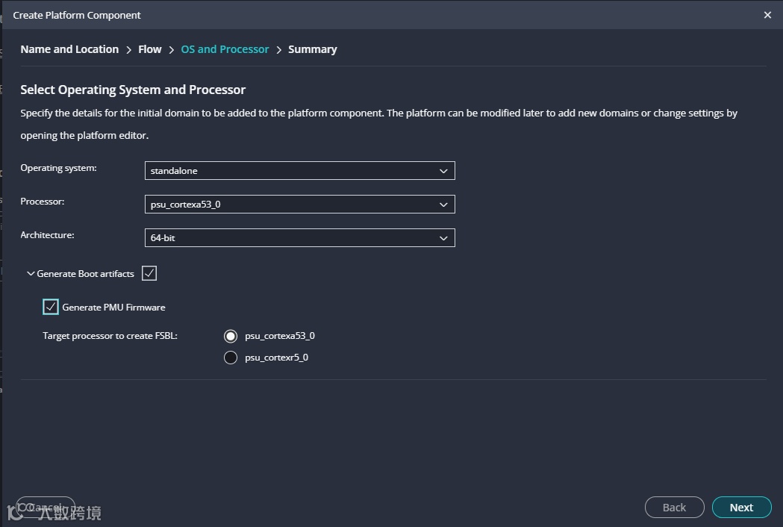
Task: Jump to the Summary step
Action: 312,49
